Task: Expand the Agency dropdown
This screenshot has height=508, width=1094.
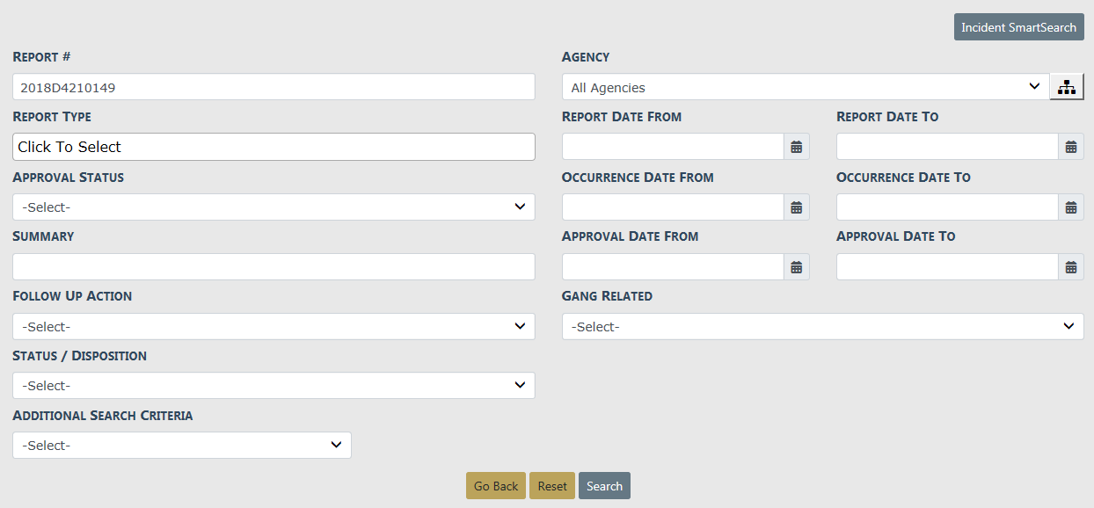Action: click(x=805, y=87)
